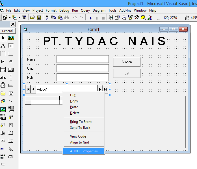
Task: Select the OptionButton control tool
Action: 11,61
